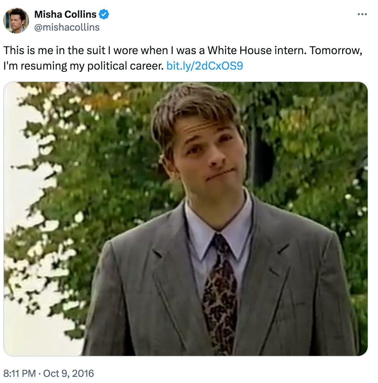Open the bit.ly/2dCxOS9 link
Image resolution: width=378 pixels, height=383 pixels.
204,66
